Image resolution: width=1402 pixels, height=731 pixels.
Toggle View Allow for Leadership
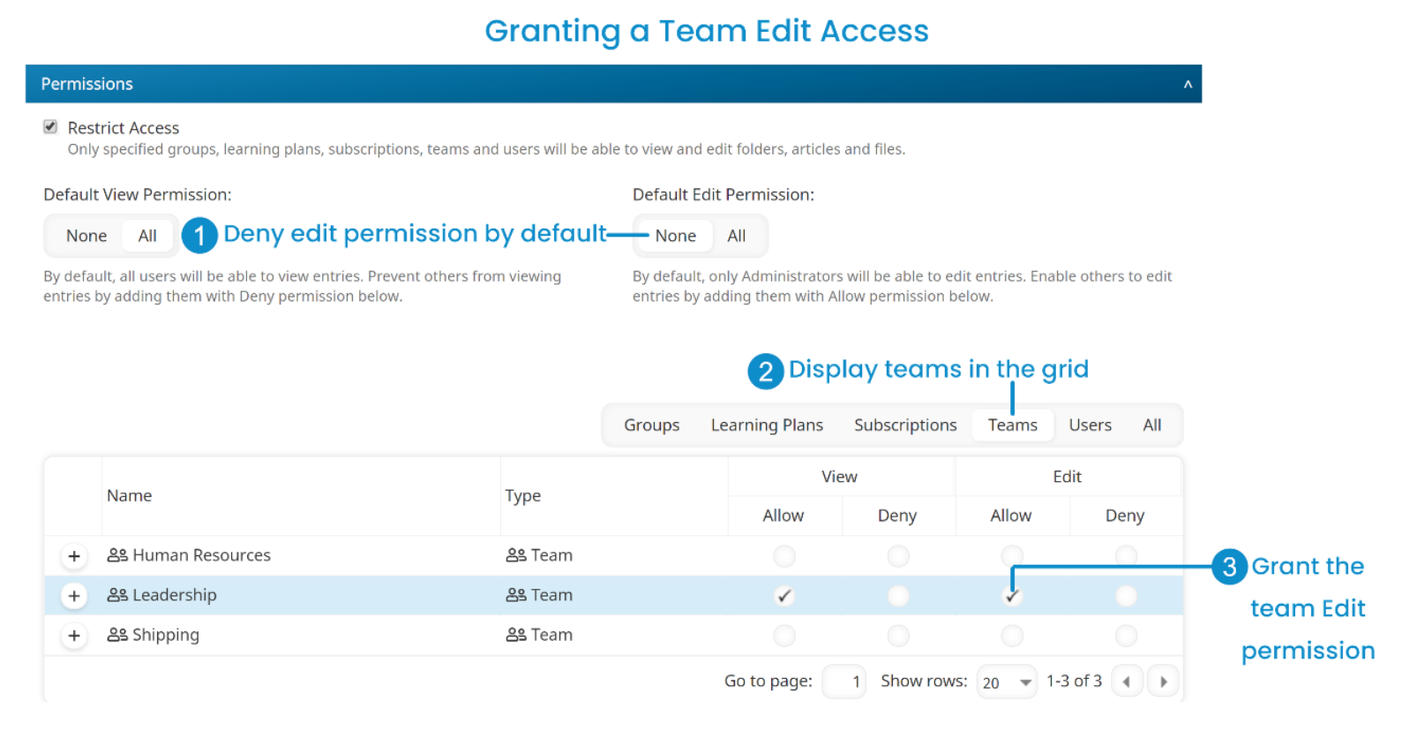click(x=784, y=596)
